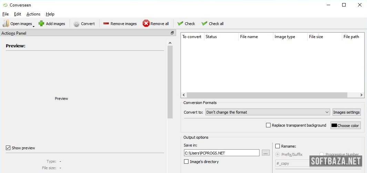Click the Images settings button
The height and width of the screenshot is (173, 367).
click(346, 112)
